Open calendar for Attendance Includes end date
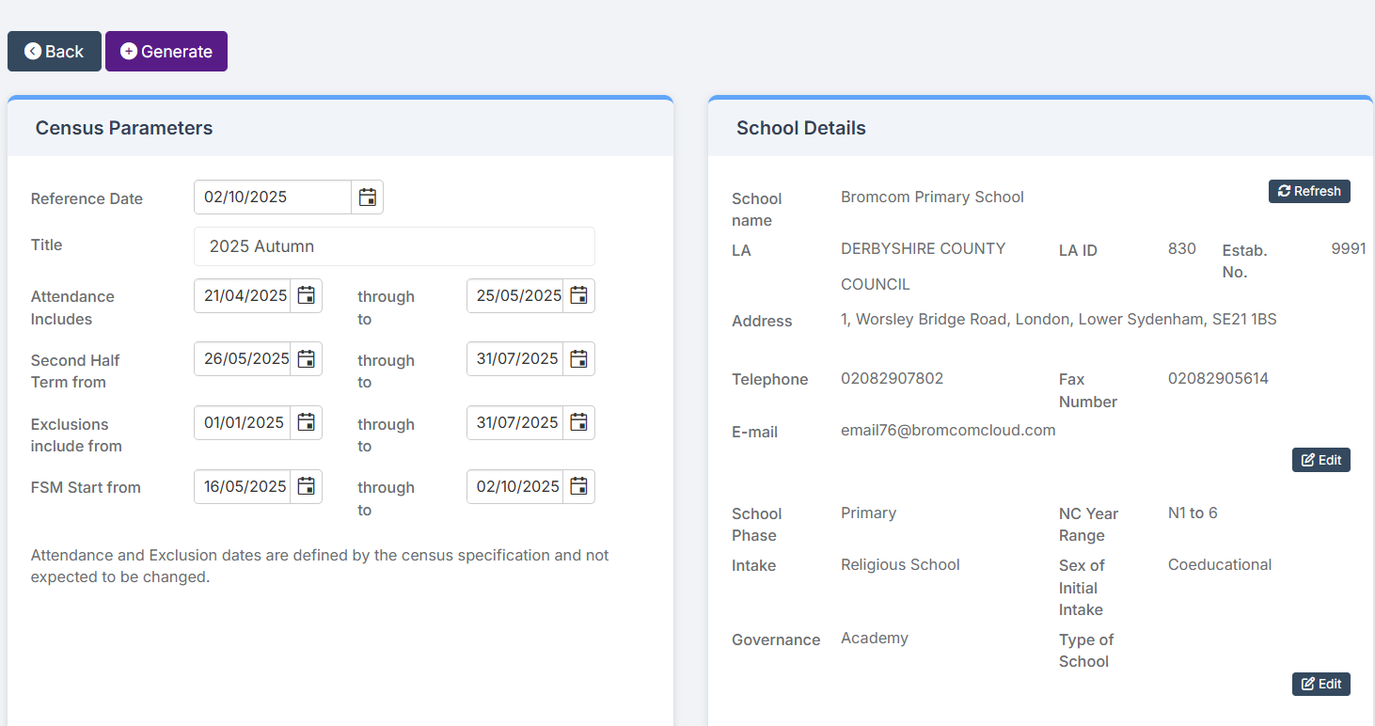The height and width of the screenshot is (726, 1375). click(578, 296)
